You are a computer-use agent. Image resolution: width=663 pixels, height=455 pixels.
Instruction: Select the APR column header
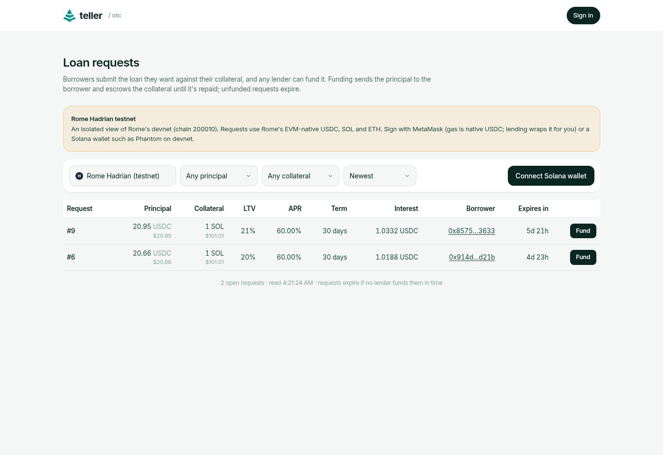295,209
